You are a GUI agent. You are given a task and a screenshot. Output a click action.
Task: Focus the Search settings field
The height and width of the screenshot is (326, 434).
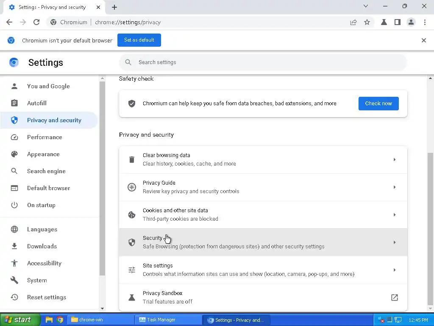[x=263, y=62]
